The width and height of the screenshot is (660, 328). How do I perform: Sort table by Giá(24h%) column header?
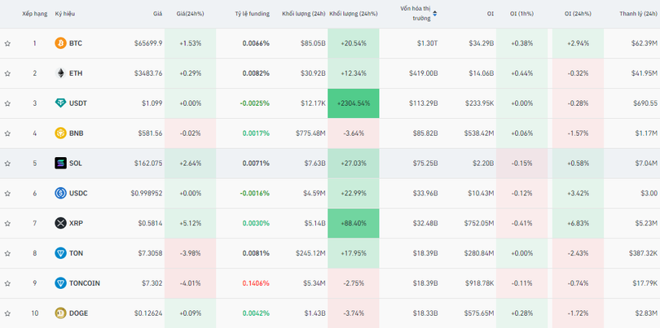point(191,14)
